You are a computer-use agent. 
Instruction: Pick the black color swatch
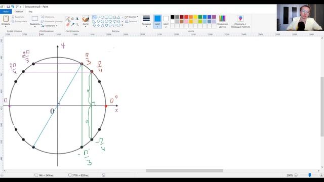click(173, 17)
